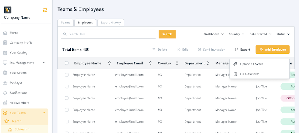Open the Your Catalog clipboard icon

(5, 53)
